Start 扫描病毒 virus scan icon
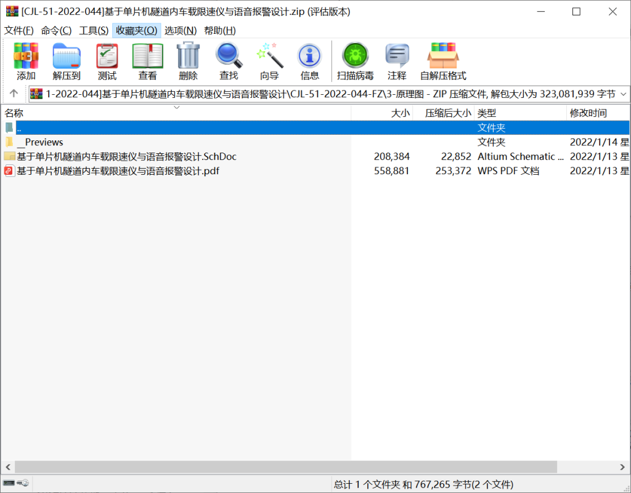The height and width of the screenshot is (493, 631). [x=355, y=62]
